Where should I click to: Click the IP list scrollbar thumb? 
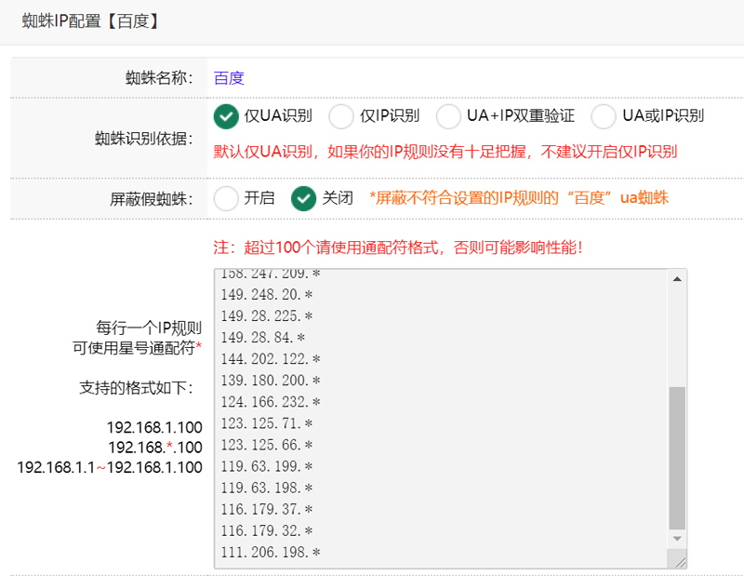677,458
